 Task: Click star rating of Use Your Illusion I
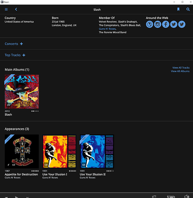click(x=72, y=171)
